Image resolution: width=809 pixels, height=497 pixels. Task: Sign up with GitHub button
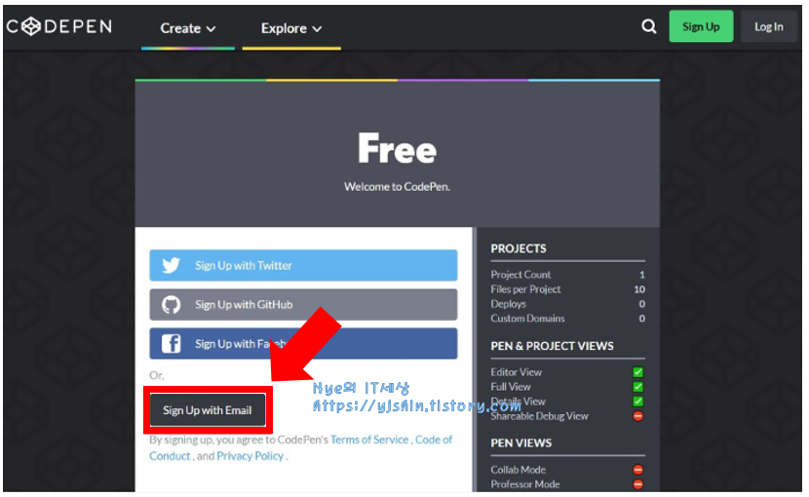[303, 304]
